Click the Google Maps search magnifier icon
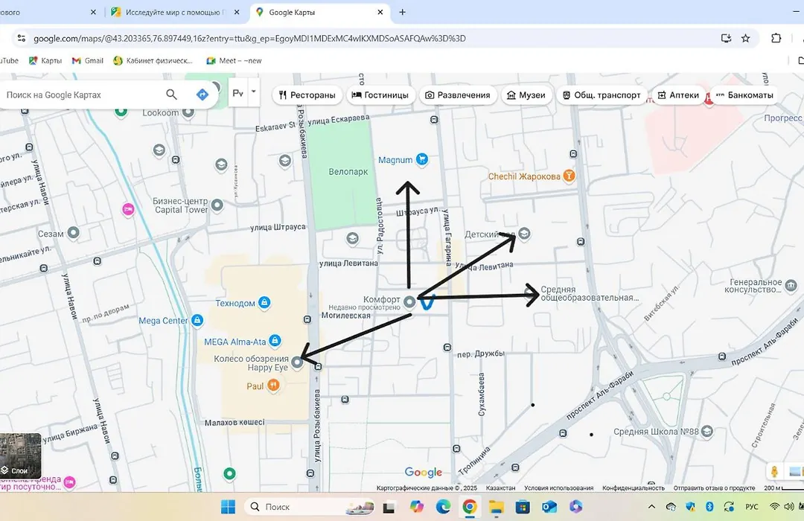Viewport: 804px width, 521px height. tap(171, 95)
